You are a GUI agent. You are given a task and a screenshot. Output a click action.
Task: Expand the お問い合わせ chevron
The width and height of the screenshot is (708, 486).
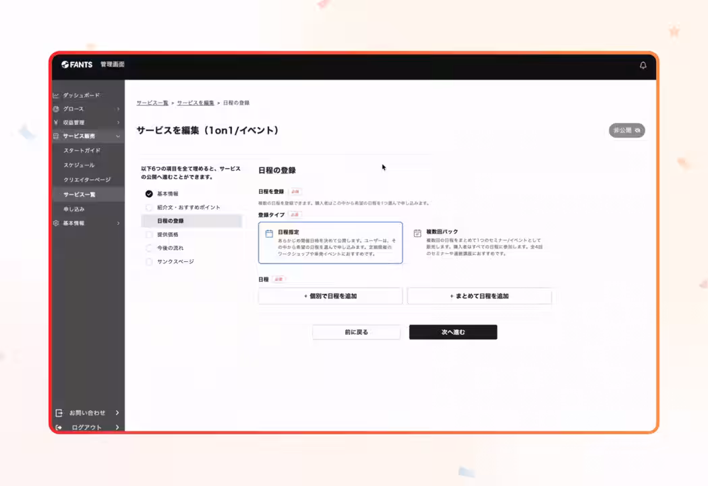pos(117,412)
